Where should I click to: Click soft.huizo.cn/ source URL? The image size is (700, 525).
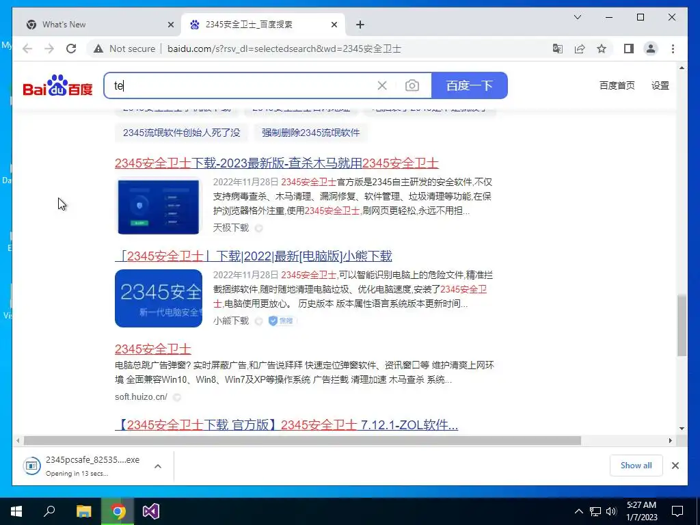(x=141, y=396)
